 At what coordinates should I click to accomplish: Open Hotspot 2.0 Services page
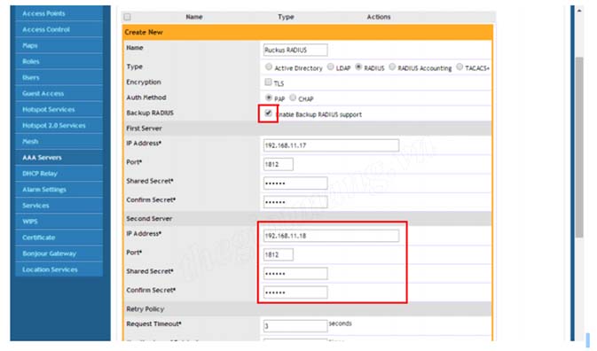[x=59, y=126]
